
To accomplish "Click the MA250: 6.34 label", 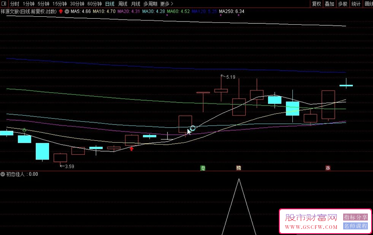I will (231, 11).
